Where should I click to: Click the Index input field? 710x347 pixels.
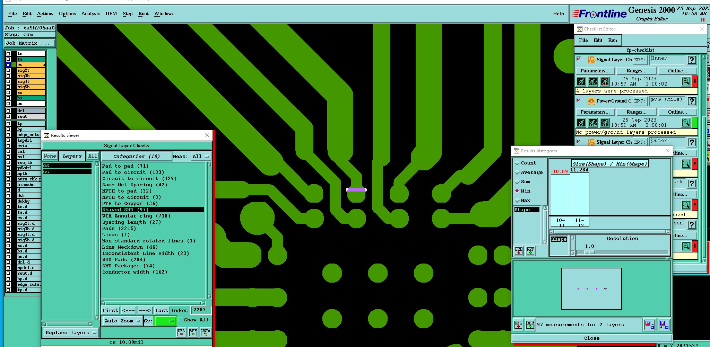200,310
